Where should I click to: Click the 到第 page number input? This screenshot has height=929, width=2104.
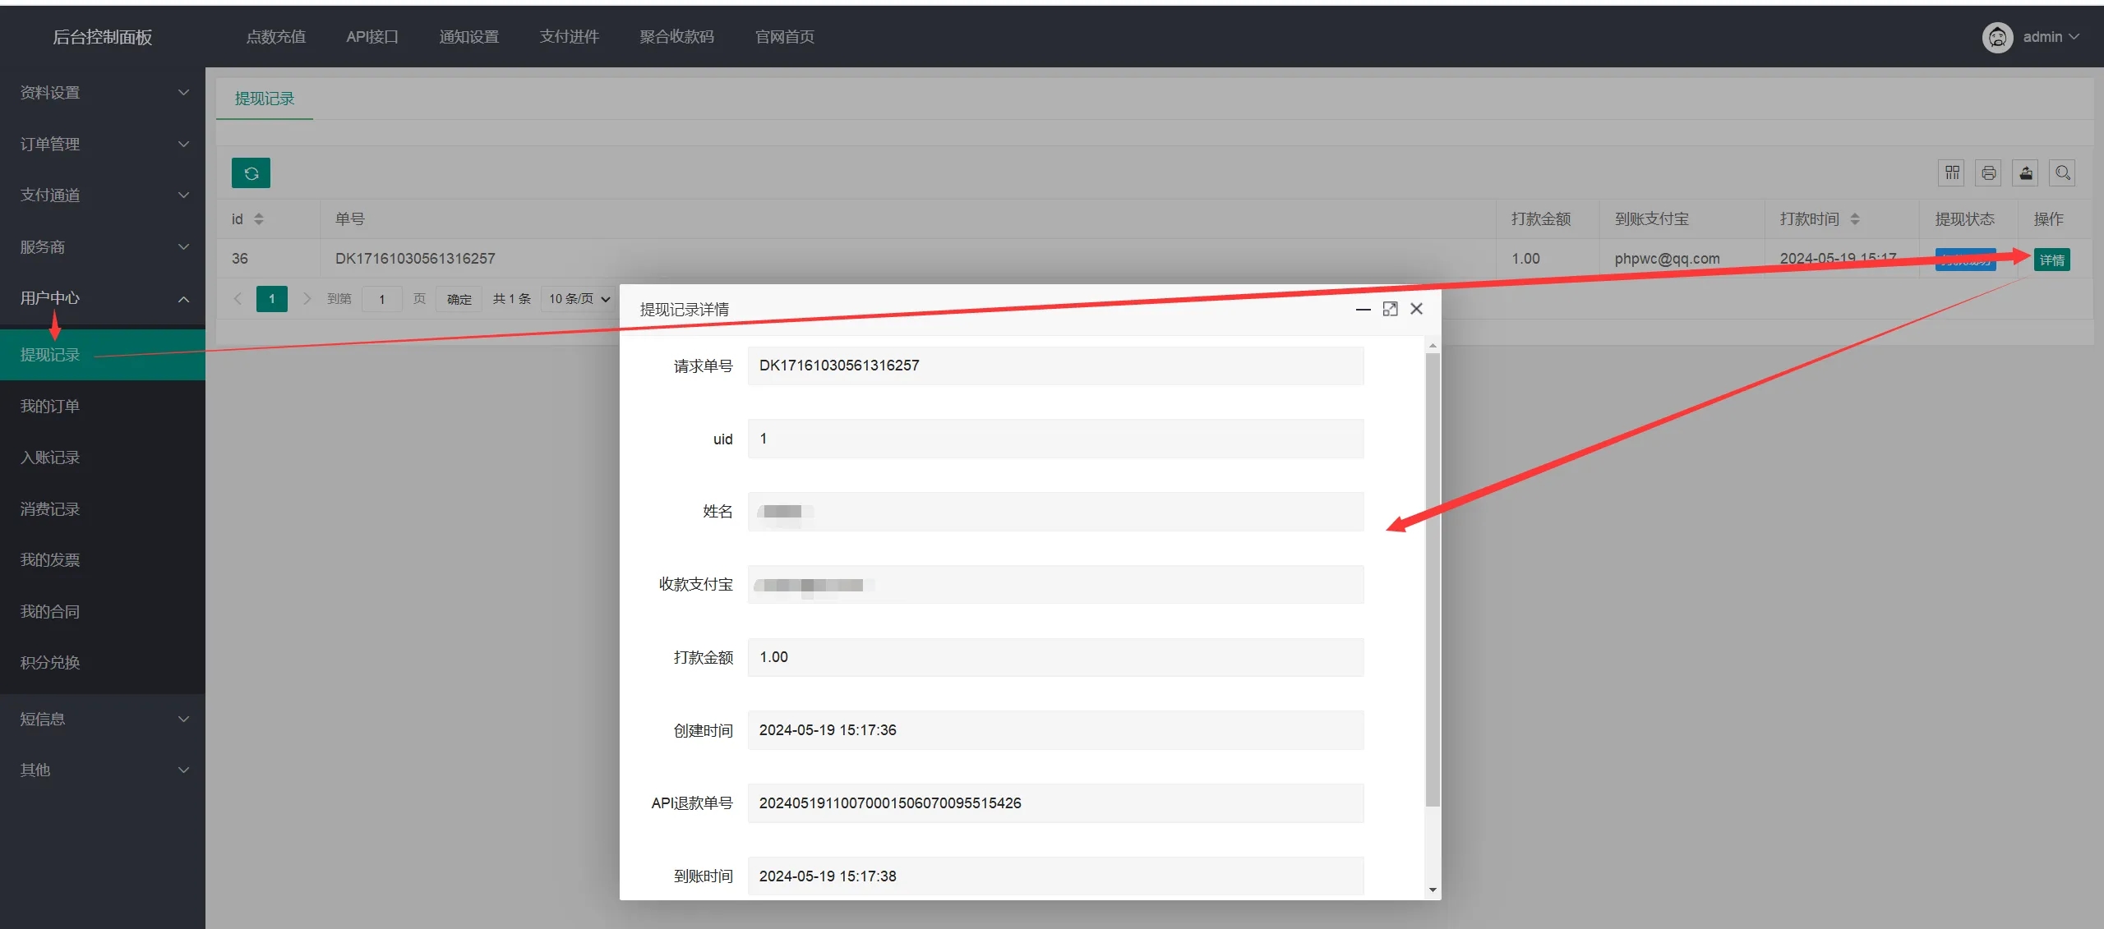(381, 299)
